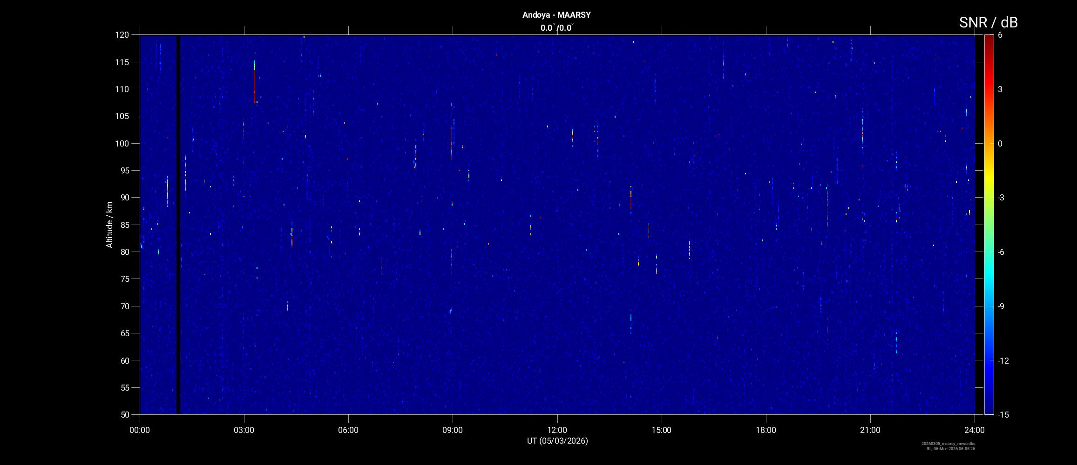The height and width of the screenshot is (465, 1077).
Task: Click the SNR / dB colorbar heading
Action: (988, 22)
